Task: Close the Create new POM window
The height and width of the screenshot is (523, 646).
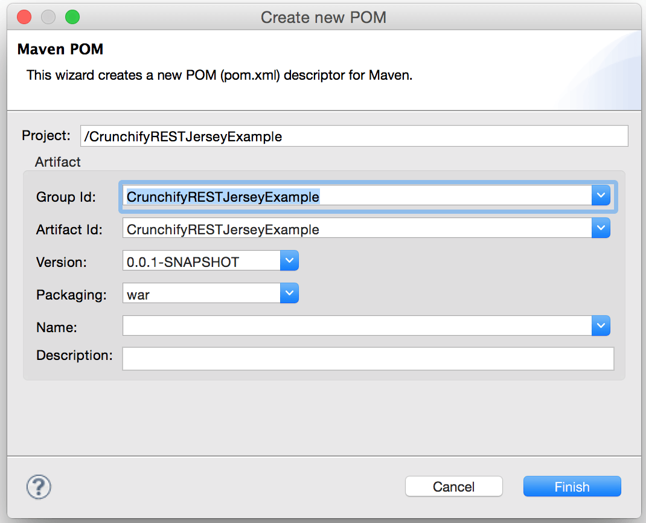Action: click(x=24, y=17)
